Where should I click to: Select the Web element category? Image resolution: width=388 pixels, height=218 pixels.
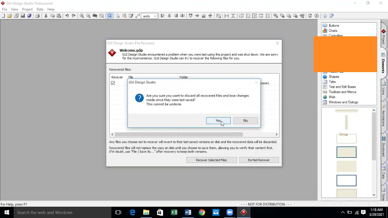coord(332,97)
